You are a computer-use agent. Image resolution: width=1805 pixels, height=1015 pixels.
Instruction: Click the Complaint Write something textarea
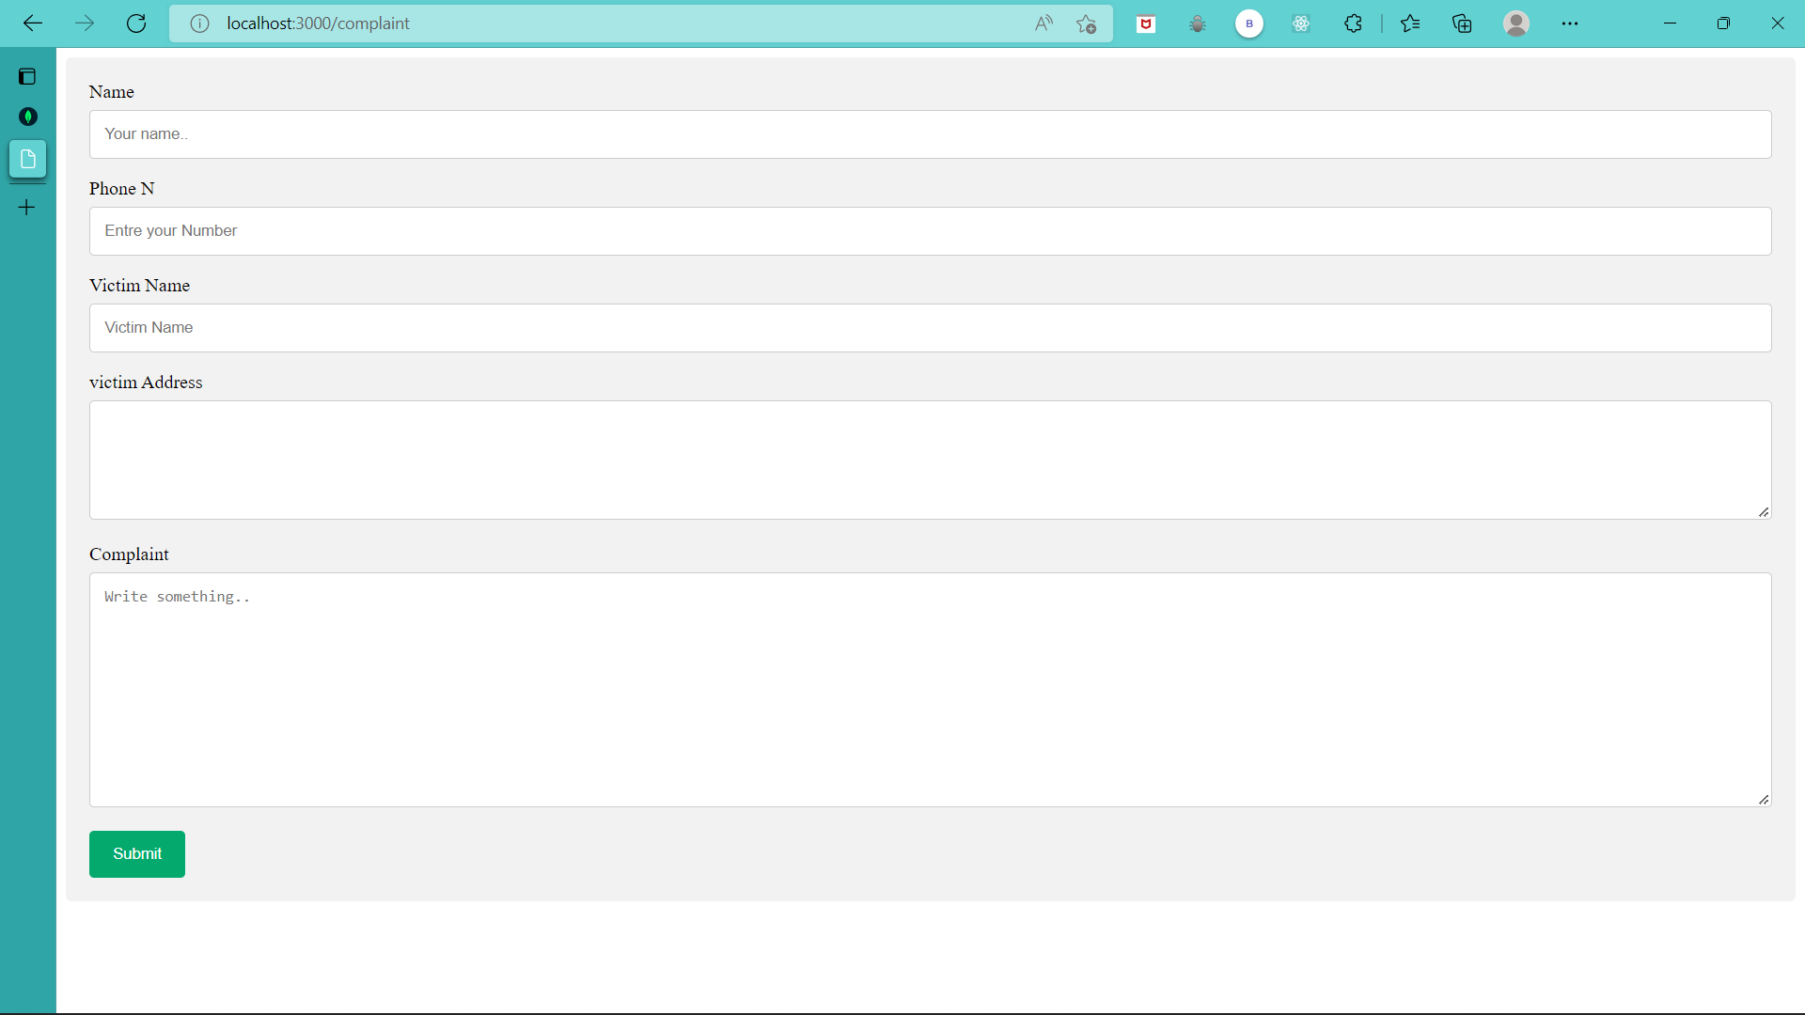[930, 689]
